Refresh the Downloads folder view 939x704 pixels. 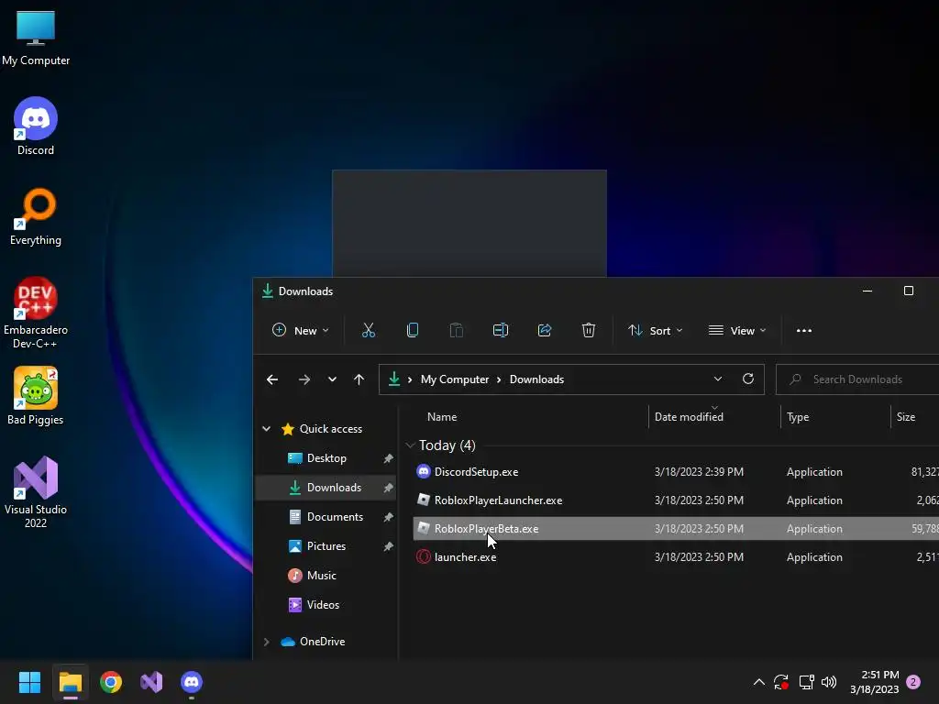[748, 379]
